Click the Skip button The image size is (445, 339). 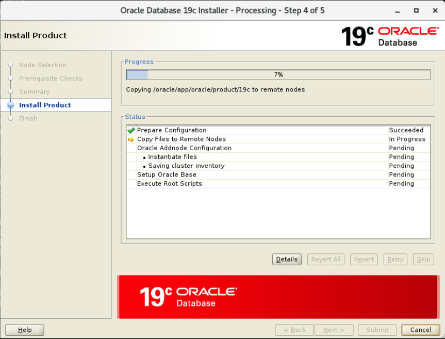click(423, 259)
